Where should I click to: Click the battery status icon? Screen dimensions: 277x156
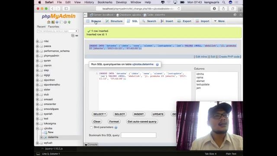(182, 2)
